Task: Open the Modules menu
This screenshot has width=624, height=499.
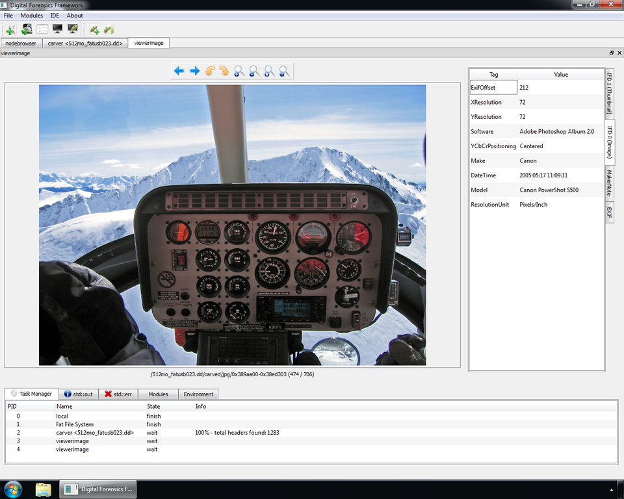Action: [31, 15]
